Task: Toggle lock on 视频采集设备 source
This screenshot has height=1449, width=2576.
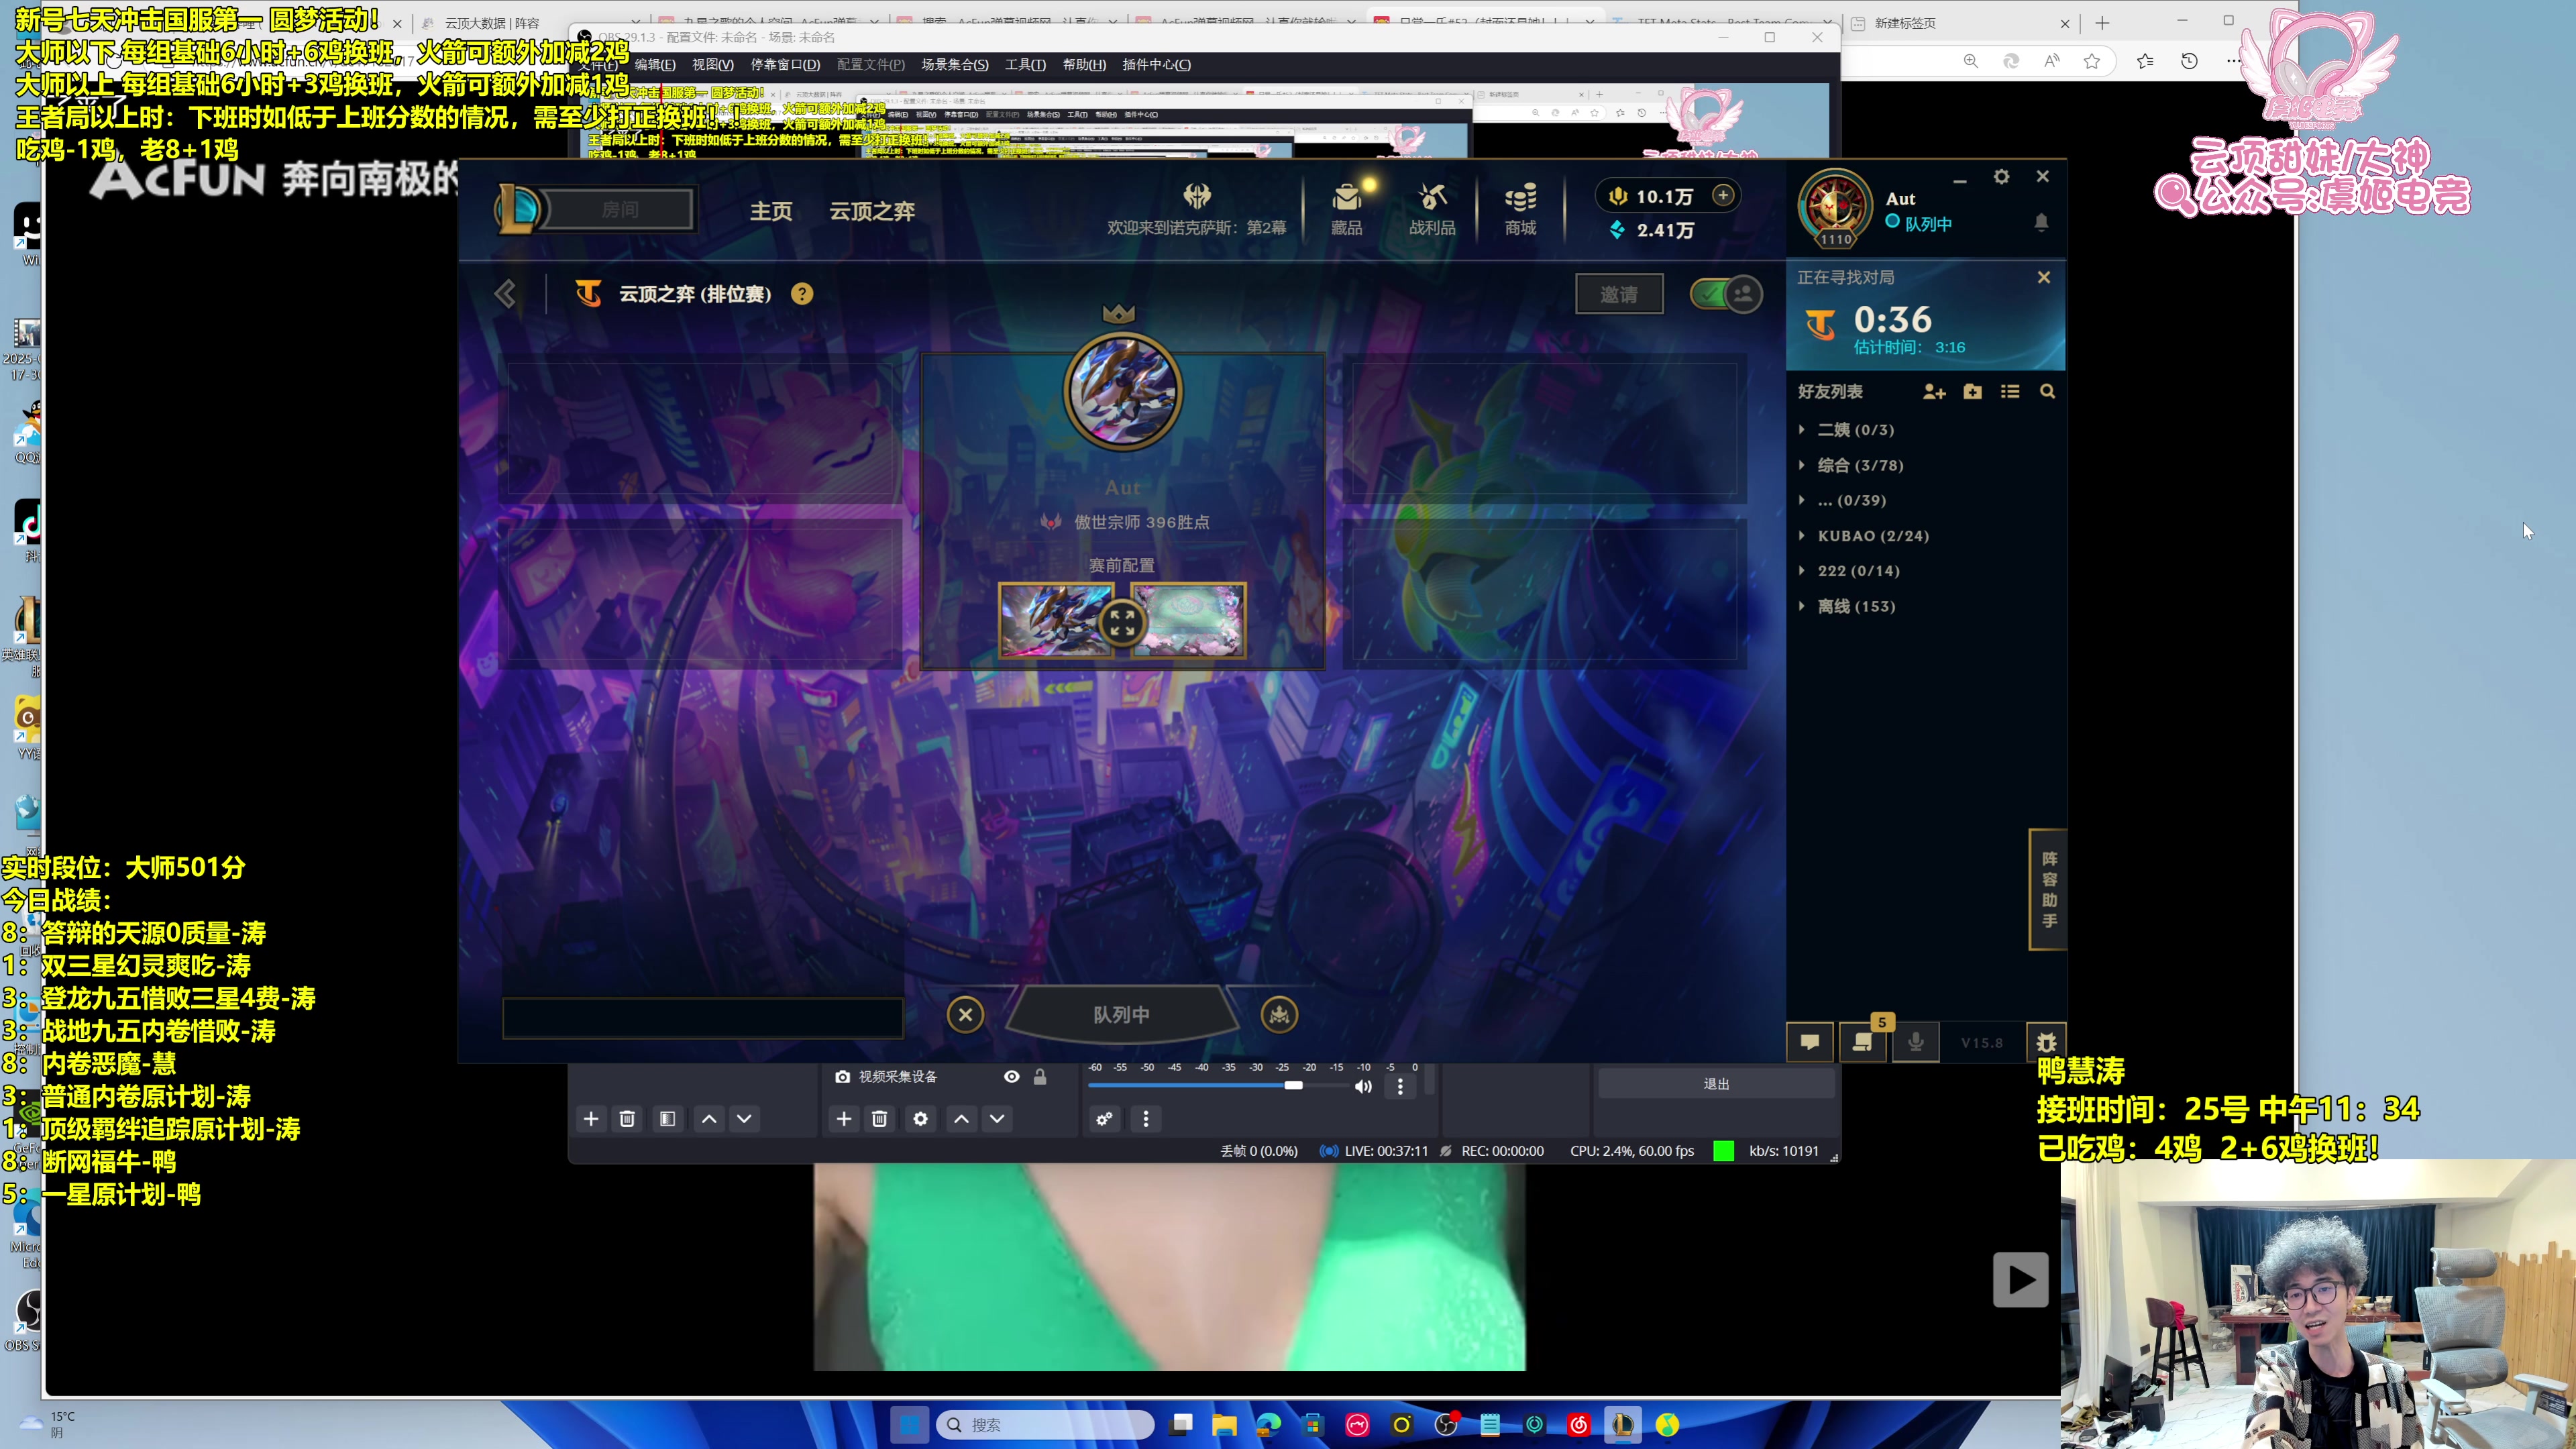Action: point(1040,1077)
